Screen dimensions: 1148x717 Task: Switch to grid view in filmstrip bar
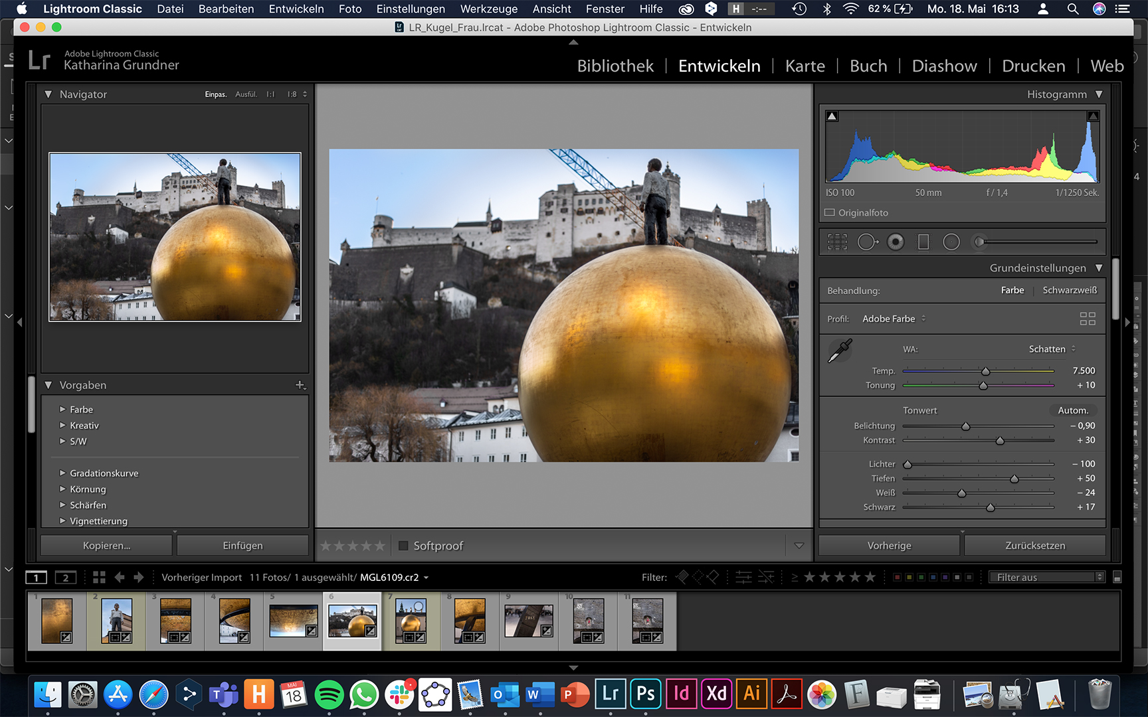pyautogui.click(x=99, y=577)
